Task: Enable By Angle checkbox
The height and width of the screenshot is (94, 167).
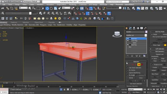Action: [128, 75]
